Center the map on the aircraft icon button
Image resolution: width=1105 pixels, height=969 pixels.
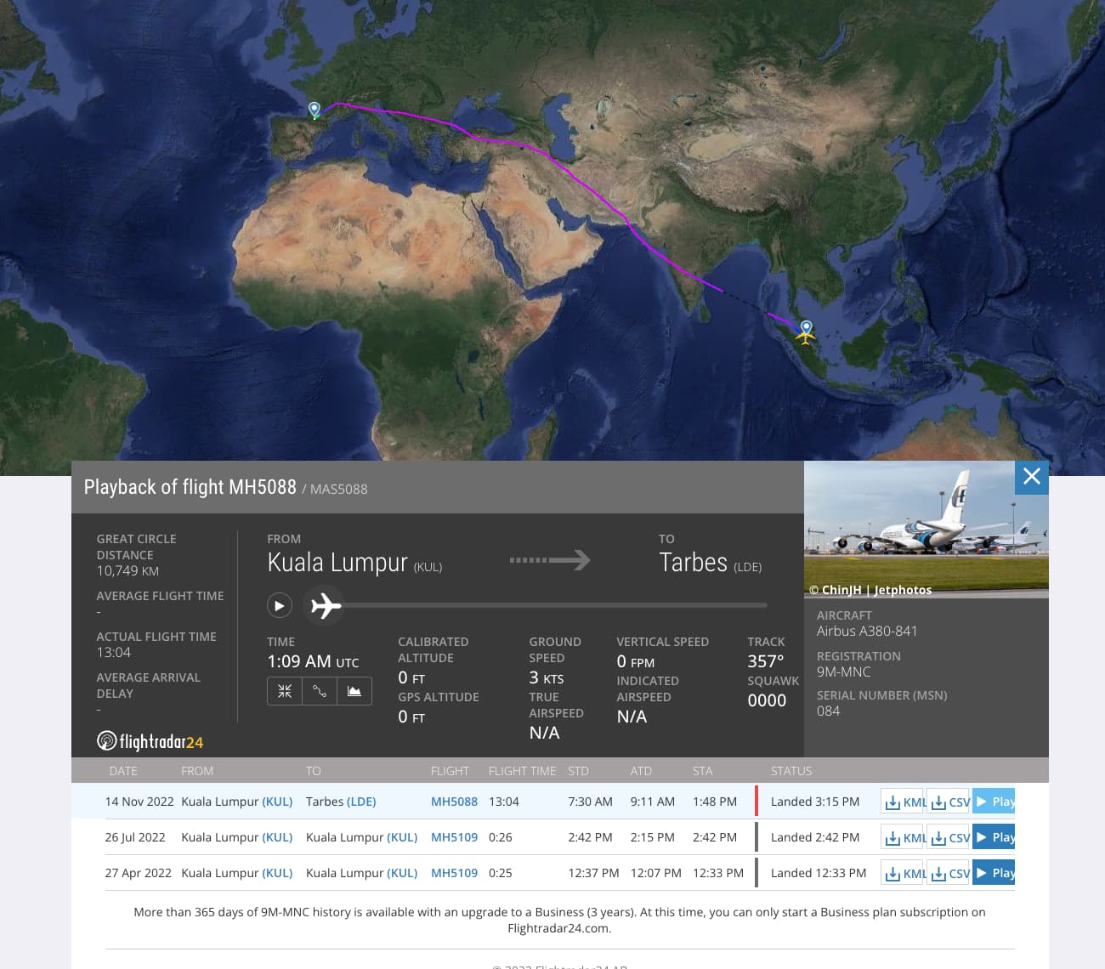click(x=285, y=691)
